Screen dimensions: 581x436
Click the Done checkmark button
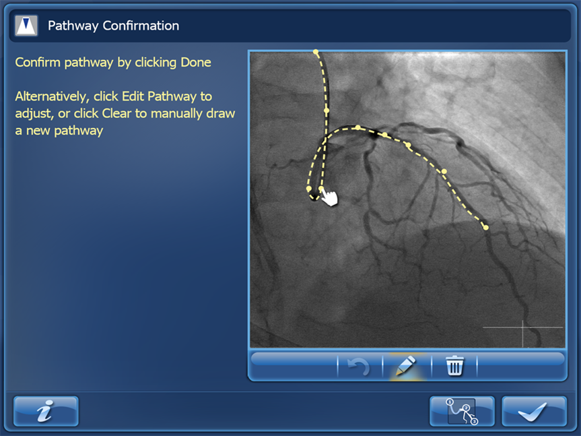(534, 411)
